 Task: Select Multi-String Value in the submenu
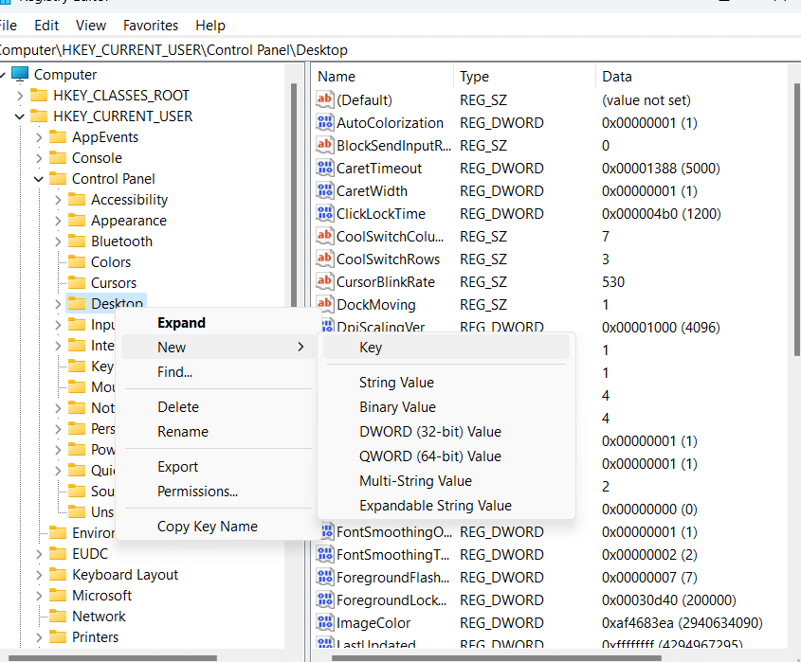tap(446, 480)
